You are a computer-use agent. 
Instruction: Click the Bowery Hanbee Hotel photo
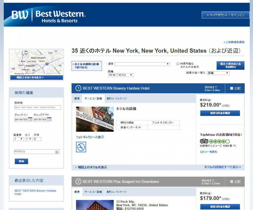pos(95,119)
